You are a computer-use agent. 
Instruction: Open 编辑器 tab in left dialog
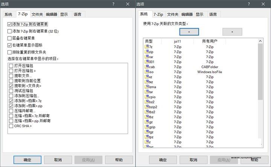[52, 14]
